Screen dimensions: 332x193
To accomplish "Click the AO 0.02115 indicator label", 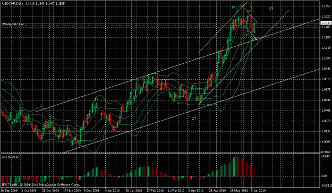I will pyautogui.click(x=11, y=157).
